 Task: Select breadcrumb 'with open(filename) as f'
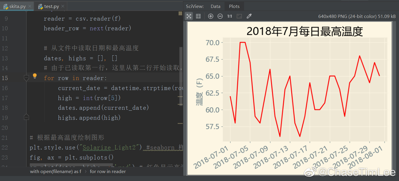click(x=56, y=171)
